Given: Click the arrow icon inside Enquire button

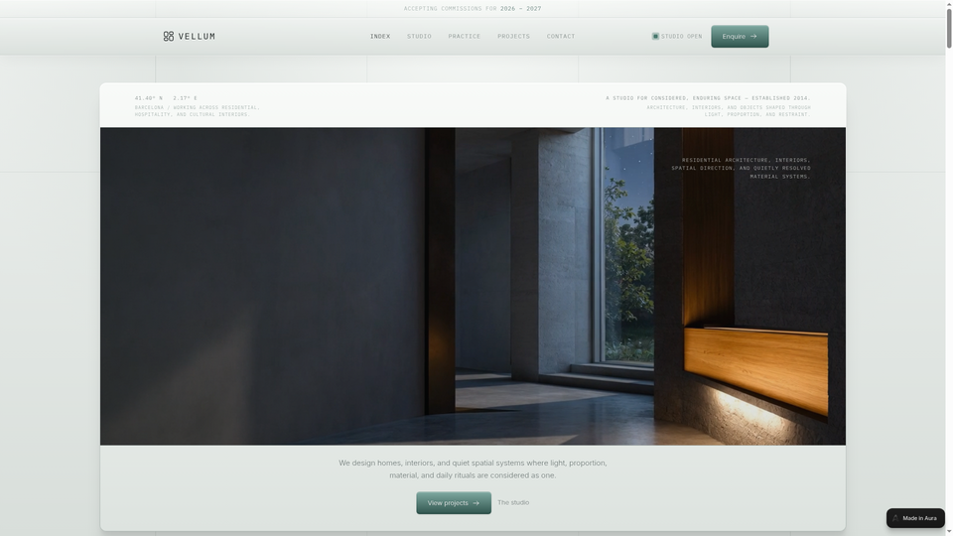Looking at the screenshot, I should click(753, 37).
